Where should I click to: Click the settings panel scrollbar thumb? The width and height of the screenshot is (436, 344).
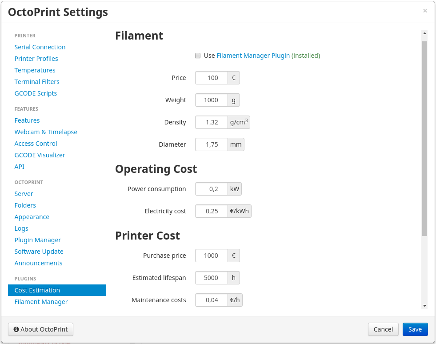(x=424, y=139)
